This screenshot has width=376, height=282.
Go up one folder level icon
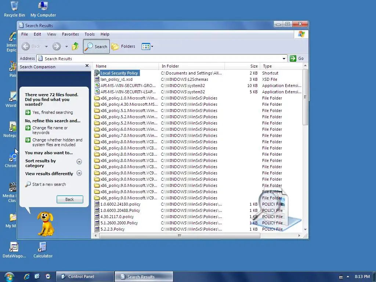pos(75,46)
